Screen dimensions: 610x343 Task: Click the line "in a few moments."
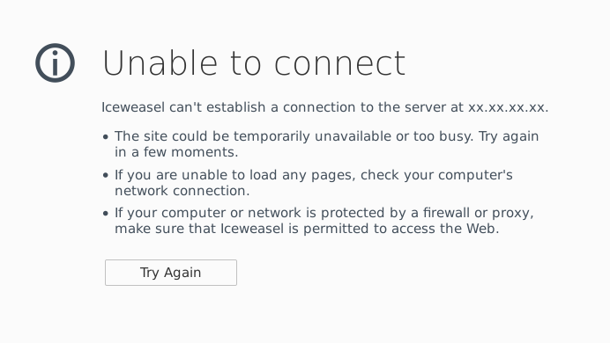coord(176,152)
